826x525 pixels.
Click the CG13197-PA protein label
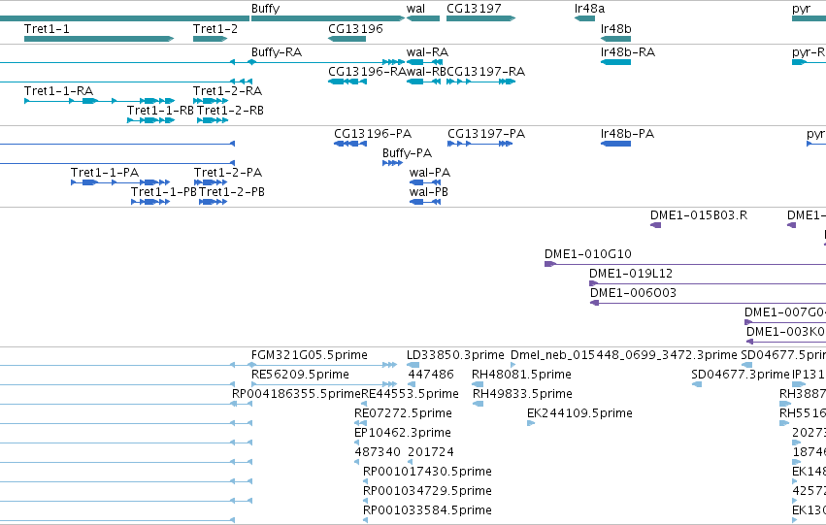point(486,133)
